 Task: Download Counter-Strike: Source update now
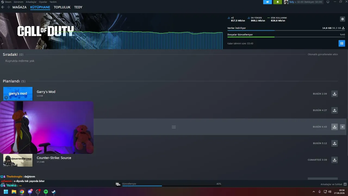pos(334,160)
